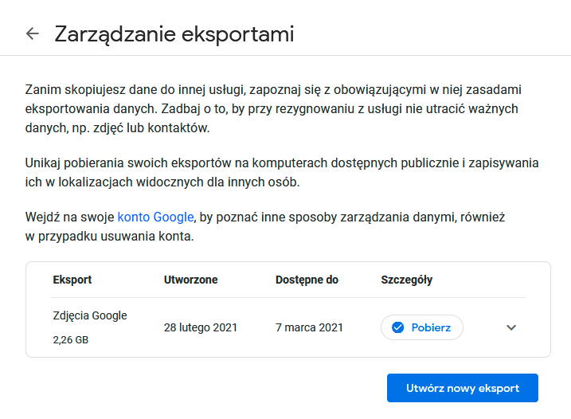The image size is (571, 419).
Task: Click the Dostępne do column header
Action: (307, 280)
